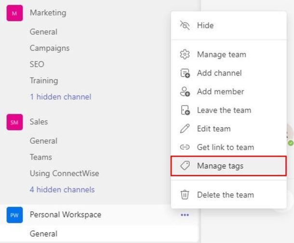Open the Campaigns channel under Marketing
This screenshot has width=294, height=243.
pyautogui.click(x=50, y=48)
